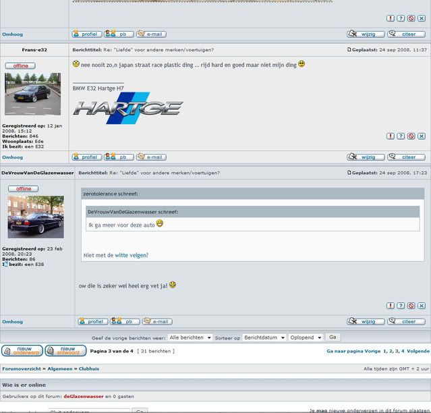Open the 'Berichtdatum' sort dropdown
This screenshot has width=431, height=413.
pos(264,337)
